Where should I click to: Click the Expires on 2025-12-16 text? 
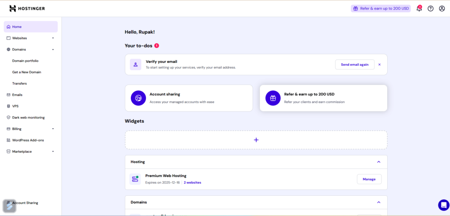pyautogui.click(x=163, y=183)
